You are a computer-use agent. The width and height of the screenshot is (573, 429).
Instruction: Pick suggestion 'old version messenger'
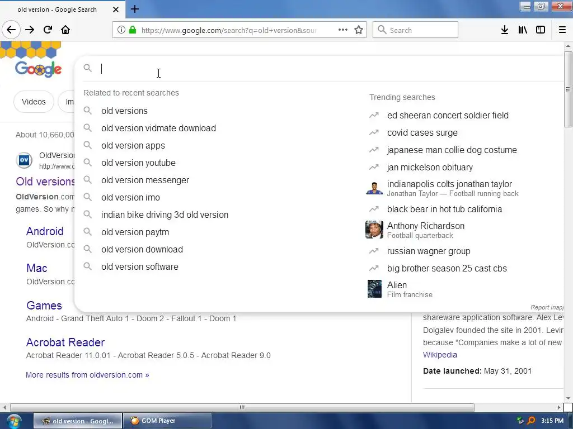tap(145, 180)
